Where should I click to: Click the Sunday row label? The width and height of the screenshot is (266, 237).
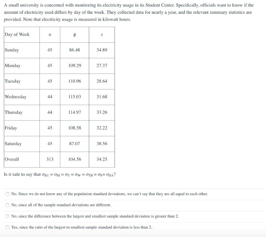click(x=12, y=50)
